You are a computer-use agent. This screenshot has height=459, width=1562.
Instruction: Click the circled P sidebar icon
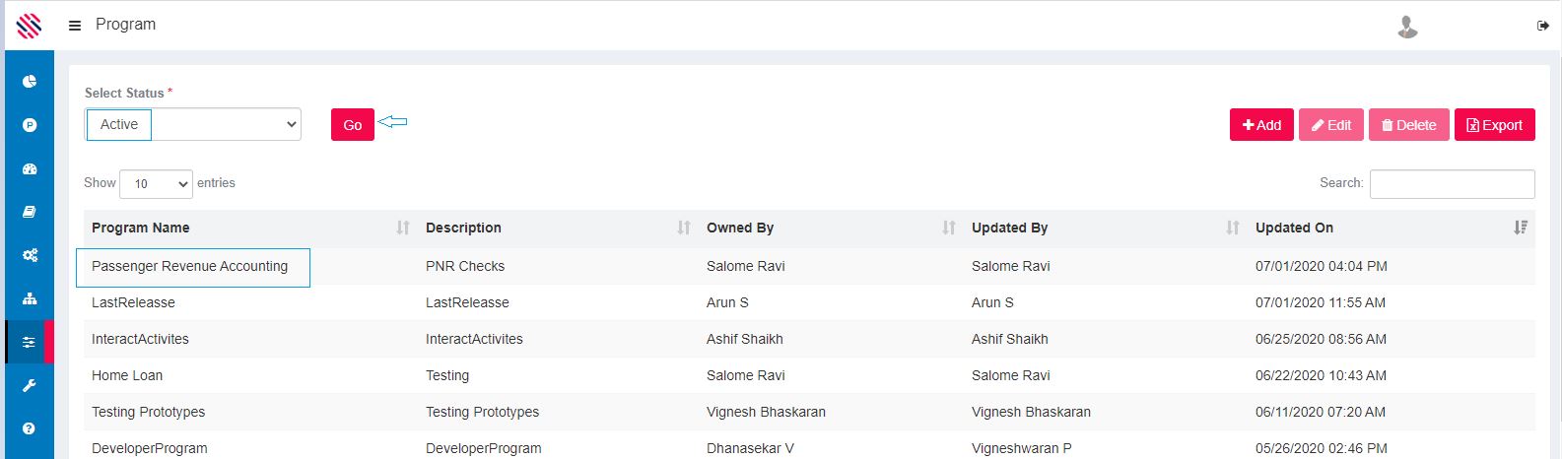30,125
